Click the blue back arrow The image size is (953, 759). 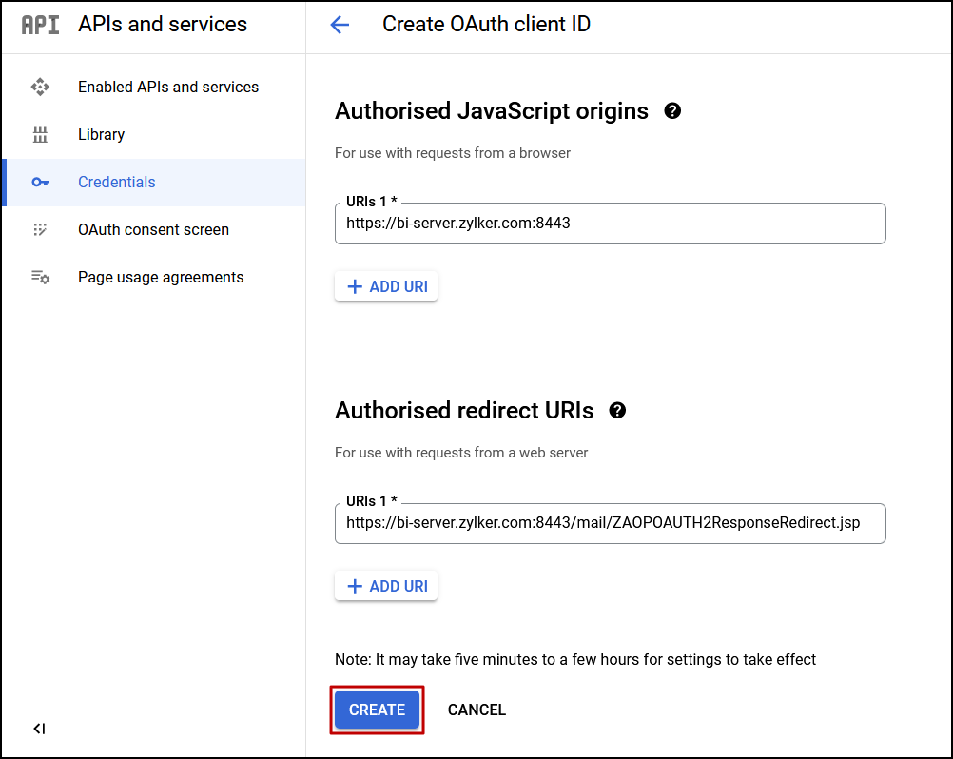(x=340, y=24)
